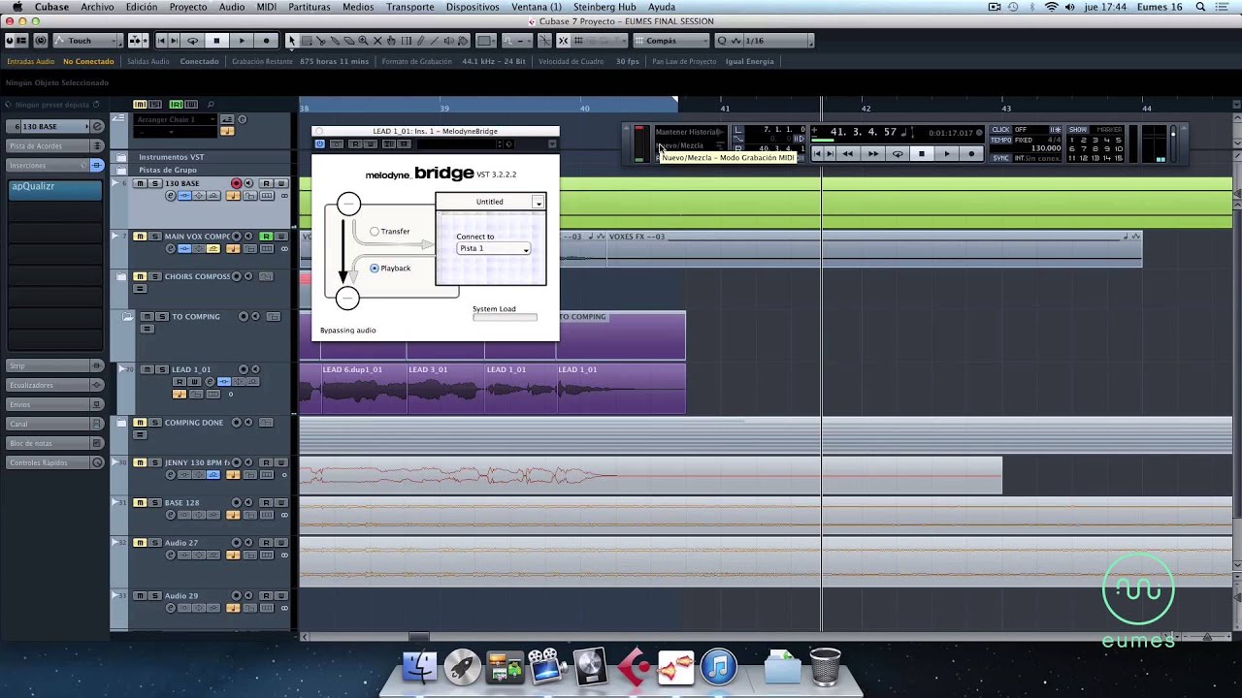Open the Pista de Acordes inspector section
Image resolution: width=1242 pixels, height=698 pixels.
(x=54, y=145)
